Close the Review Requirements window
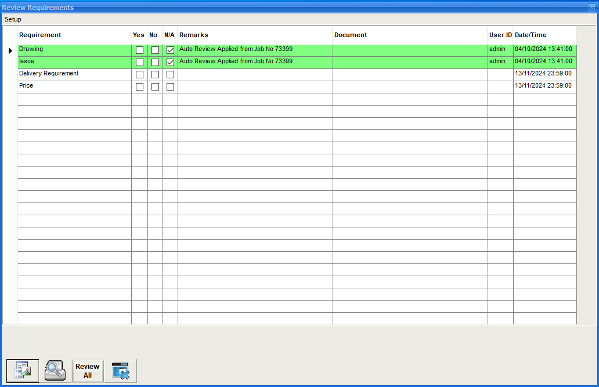599x387 pixels. (591, 8)
